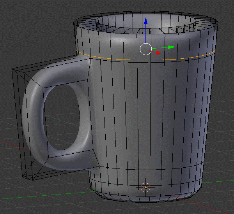Screen dimensions: 234x214
Task: Select the white active edge on the orange loop
Action: tap(144, 60)
